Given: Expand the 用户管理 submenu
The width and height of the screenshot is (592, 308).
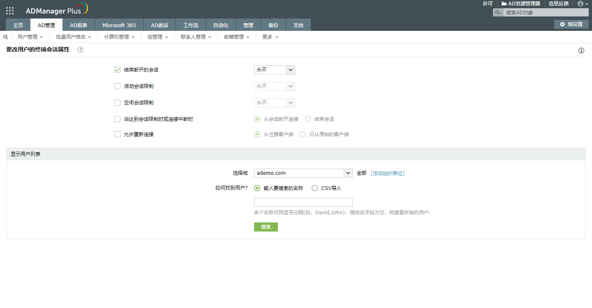Looking at the screenshot, I should tap(30, 37).
